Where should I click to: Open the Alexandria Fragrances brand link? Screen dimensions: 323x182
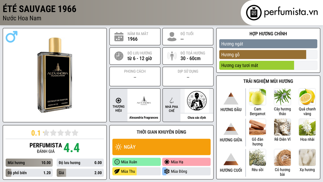pos(144,118)
